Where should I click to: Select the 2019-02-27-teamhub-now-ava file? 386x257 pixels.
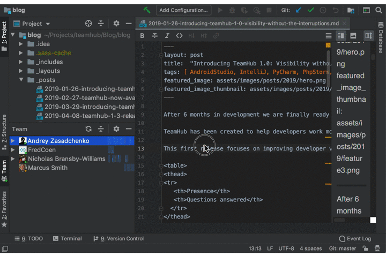click(85, 98)
